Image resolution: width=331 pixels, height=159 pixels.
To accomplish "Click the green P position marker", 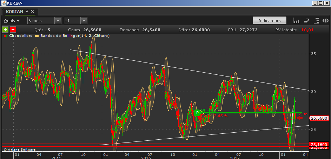I will click(x=197, y=113).
